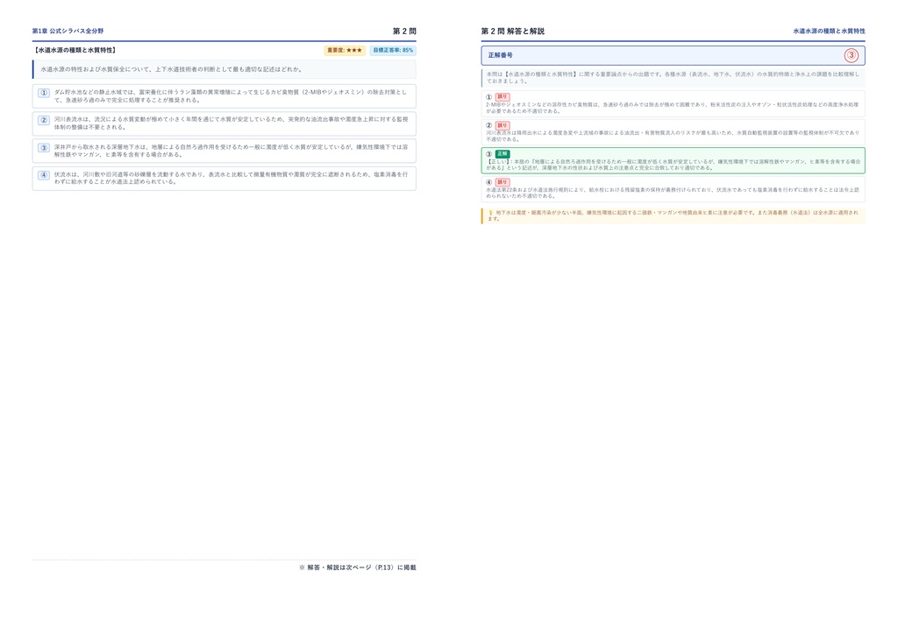
Task: Click explanation text starting 水道法第22条および水道法施行規則
Action: [673, 193]
